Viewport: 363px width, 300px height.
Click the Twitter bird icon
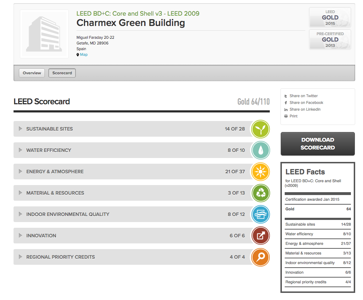coord(286,96)
